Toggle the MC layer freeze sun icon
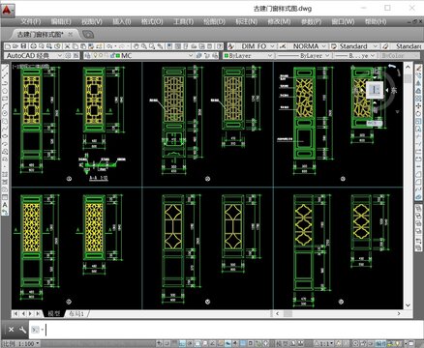This screenshot has height=348, width=424. point(101,55)
